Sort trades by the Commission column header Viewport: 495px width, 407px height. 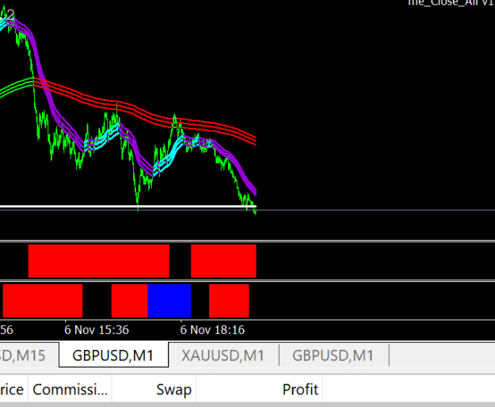pyautogui.click(x=70, y=390)
